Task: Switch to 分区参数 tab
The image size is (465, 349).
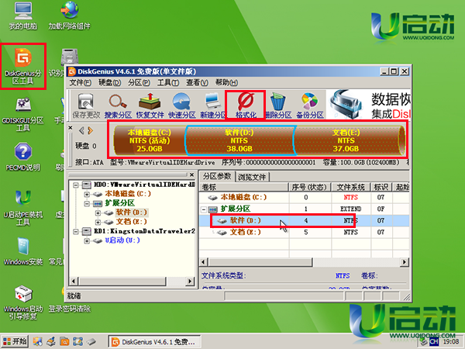Action: coord(217,176)
